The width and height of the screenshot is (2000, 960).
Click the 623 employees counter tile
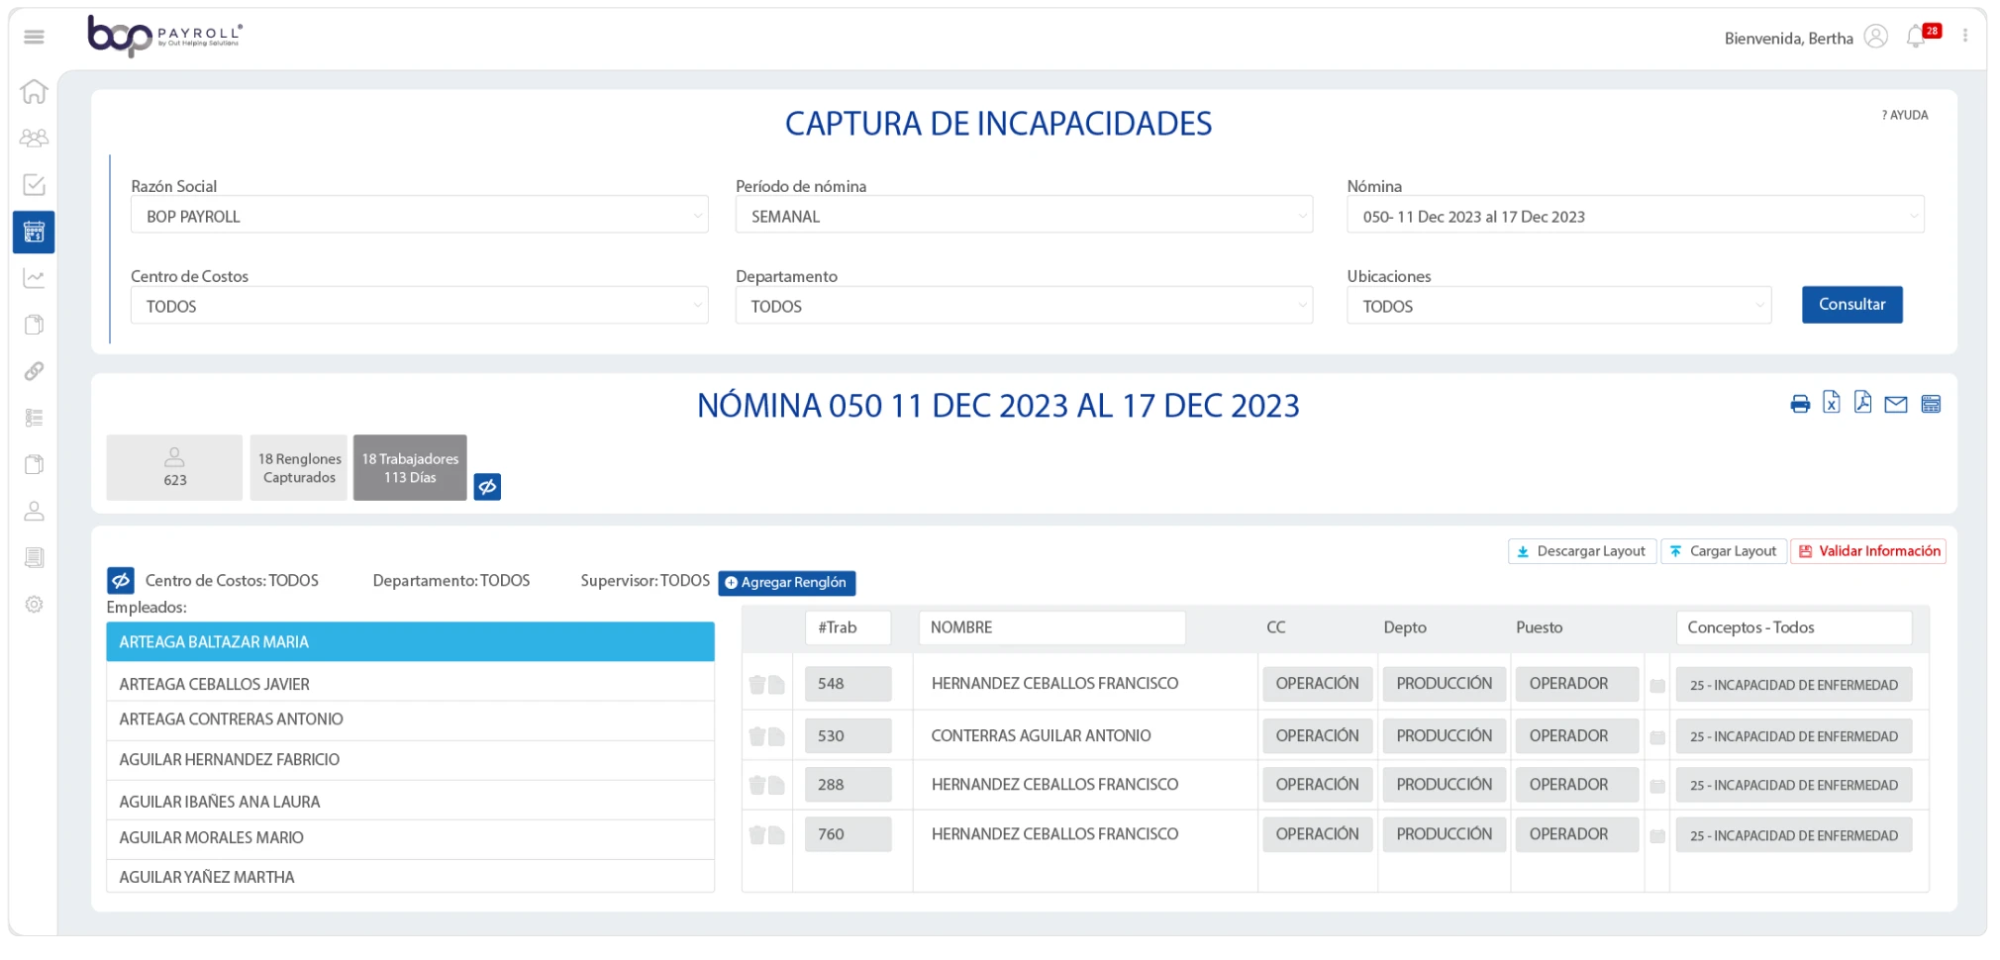pos(174,468)
